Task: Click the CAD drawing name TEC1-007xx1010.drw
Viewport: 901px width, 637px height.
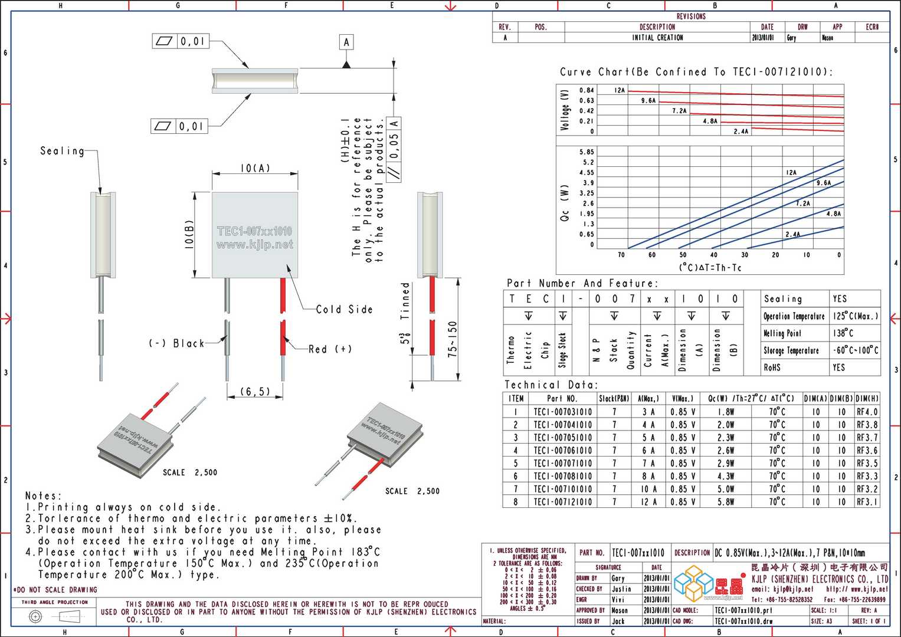Action: (x=743, y=621)
